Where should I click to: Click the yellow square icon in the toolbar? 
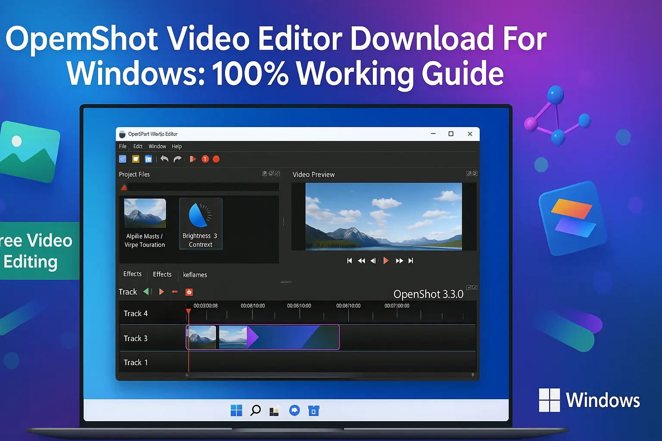pyautogui.click(x=136, y=159)
